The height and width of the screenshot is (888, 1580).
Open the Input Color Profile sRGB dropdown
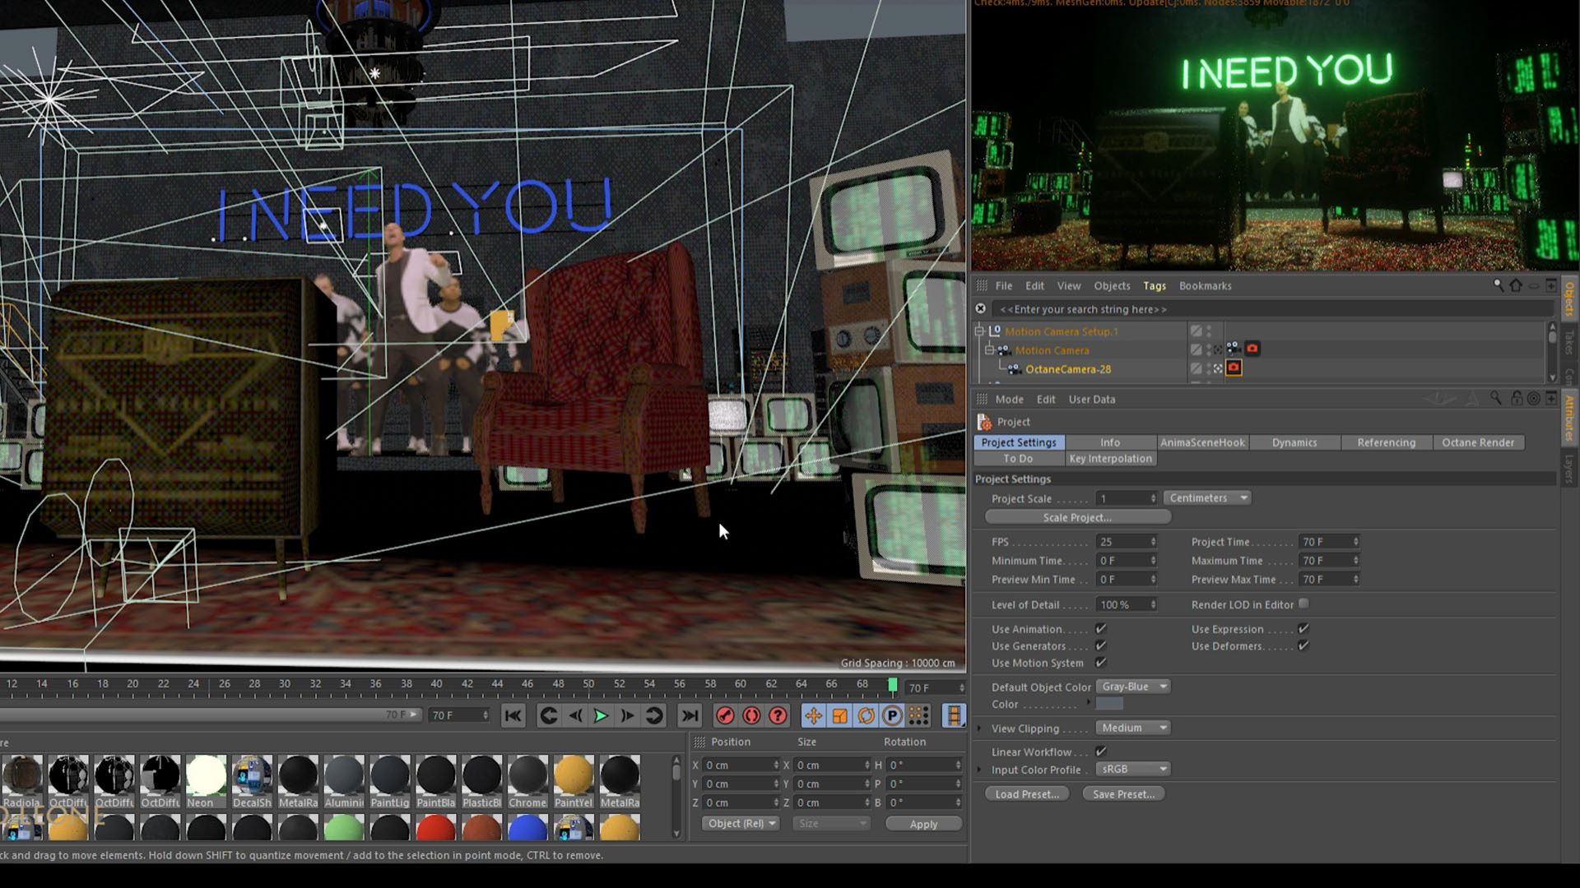click(1133, 768)
